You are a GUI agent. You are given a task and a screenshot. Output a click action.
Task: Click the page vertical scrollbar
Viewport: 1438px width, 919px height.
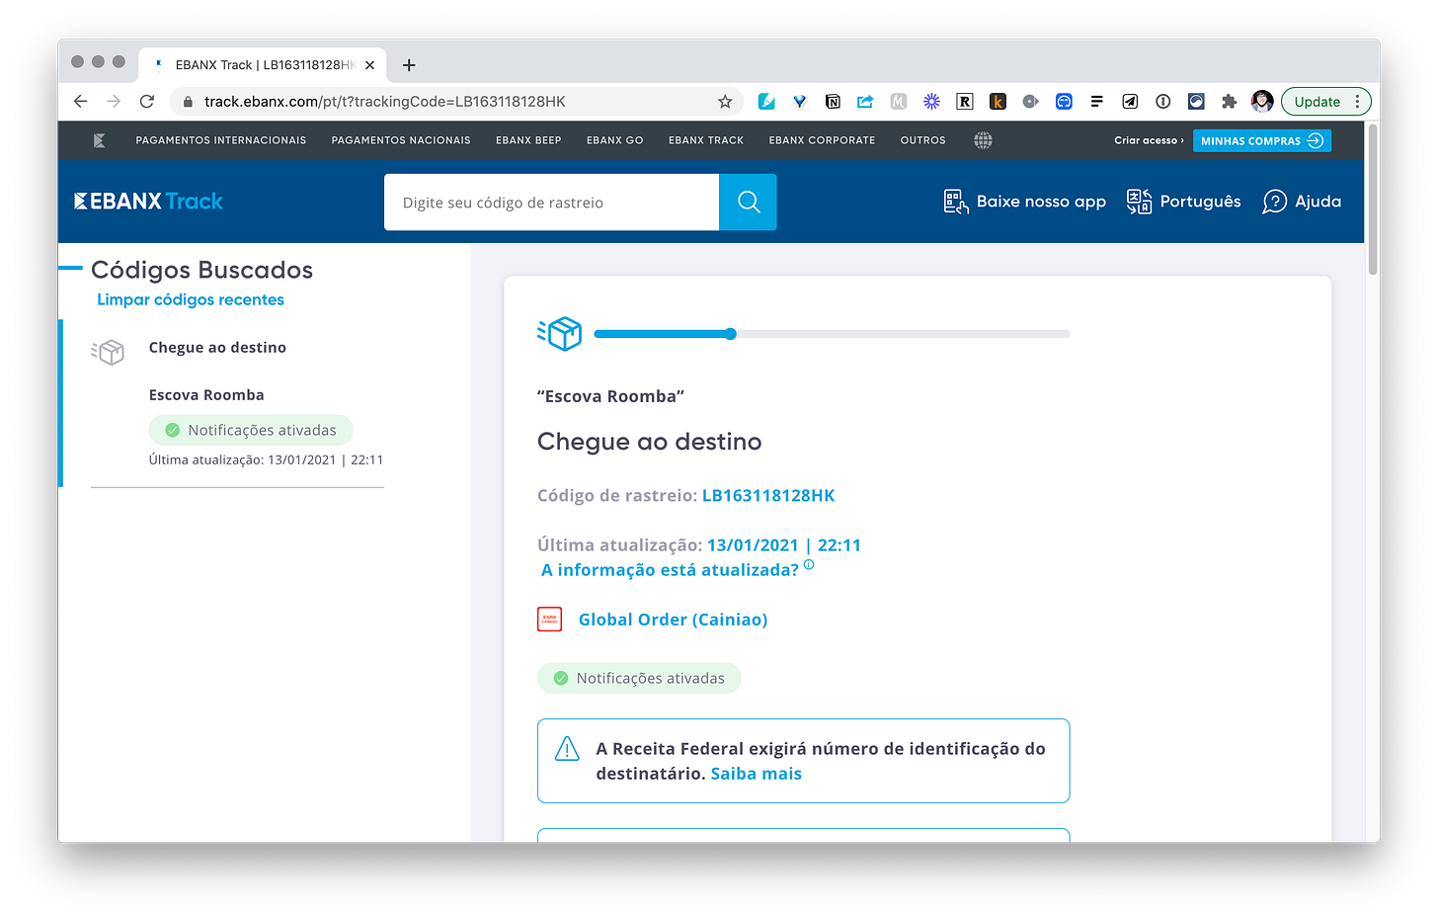[x=1372, y=201]
